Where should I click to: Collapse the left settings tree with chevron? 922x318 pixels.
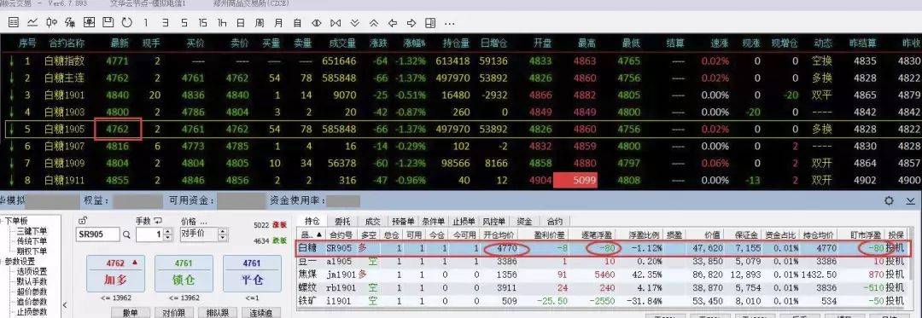pyautogui.click(x=65, y=304)
